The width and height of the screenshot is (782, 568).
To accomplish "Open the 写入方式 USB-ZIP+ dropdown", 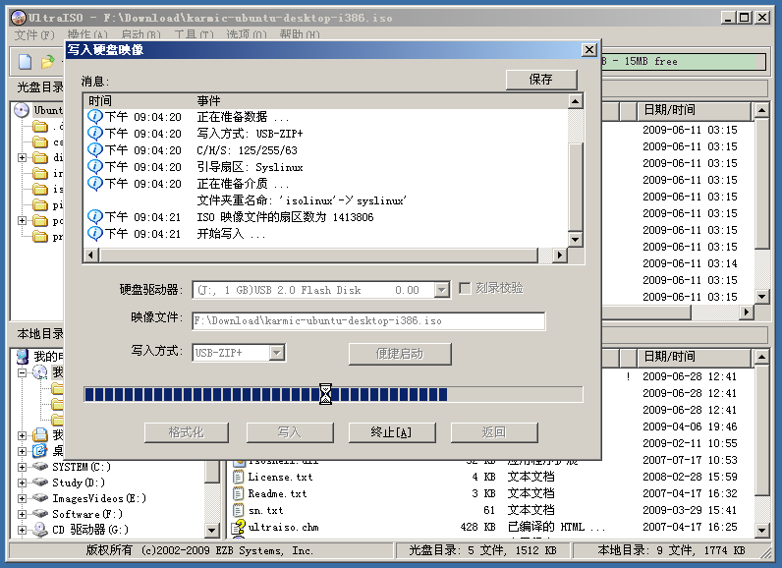I will coord(276,353).
